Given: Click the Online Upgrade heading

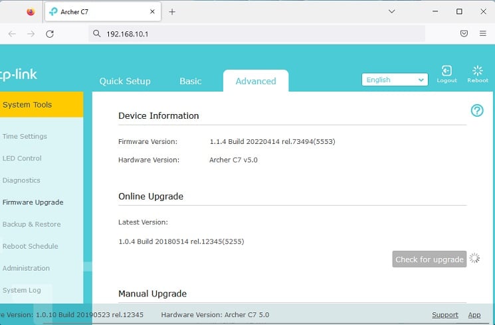Looking at the screenshot, I should click(151, 196).
